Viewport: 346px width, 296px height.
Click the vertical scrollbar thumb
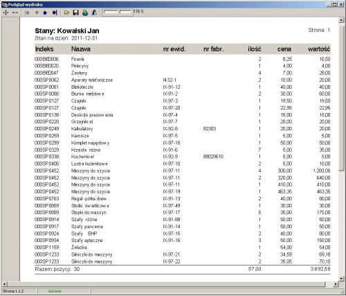coord(341,97)
